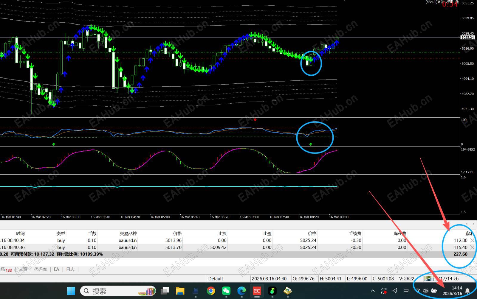Open Google Chrome from the taskbar

[x=211, y=291]
